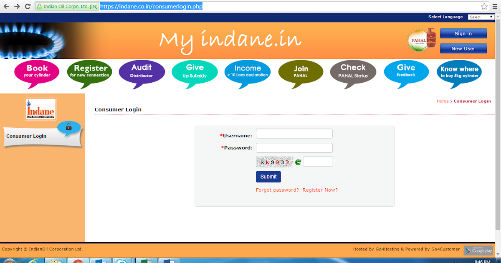Focus the Password input field
The width and height of the screenshot is (501, 263).
[294, 148]
